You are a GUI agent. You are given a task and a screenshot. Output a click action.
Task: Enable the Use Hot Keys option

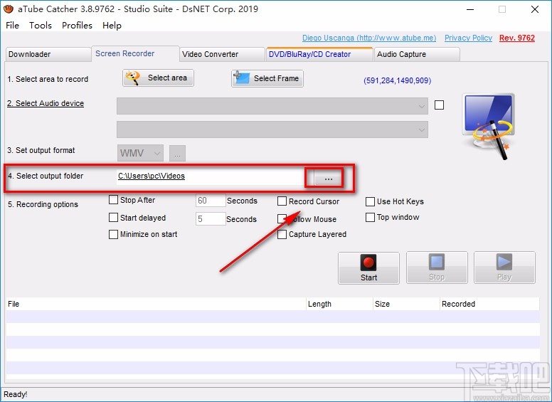pyautogui.click(x=371, y=201)
